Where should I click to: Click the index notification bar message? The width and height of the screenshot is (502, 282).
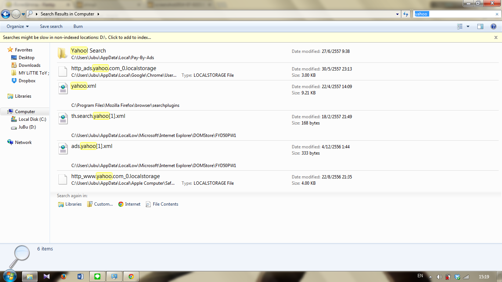pos(77,37)
